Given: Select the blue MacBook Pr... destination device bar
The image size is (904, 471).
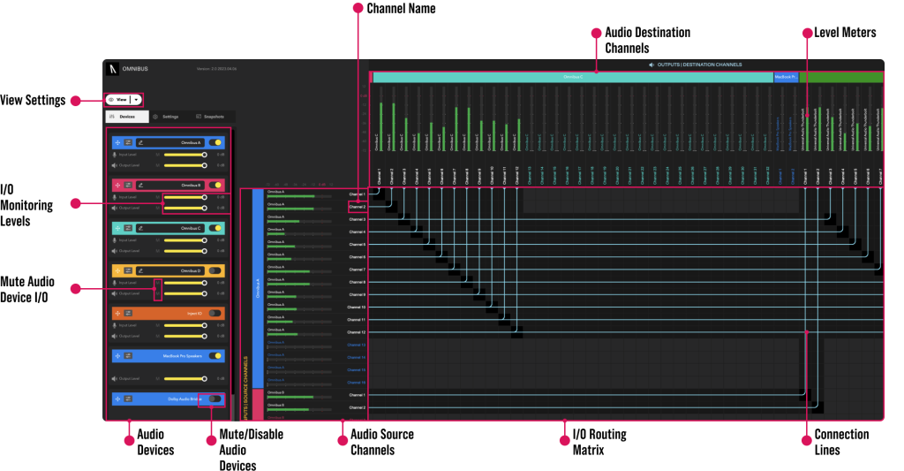Looking at the screenshot, I should point(786,77).
